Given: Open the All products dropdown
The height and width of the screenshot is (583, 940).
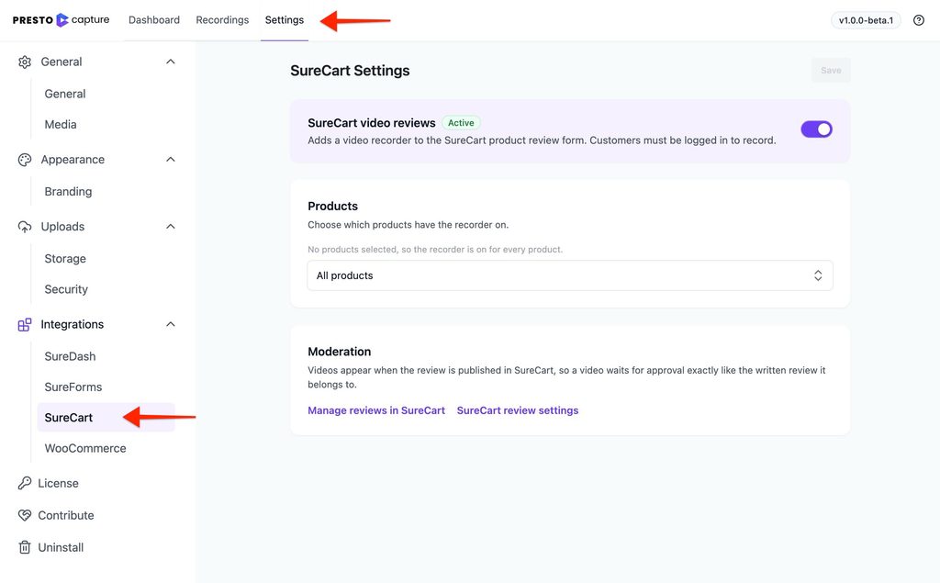Looking at the screenshot, I should pos(570,275).
